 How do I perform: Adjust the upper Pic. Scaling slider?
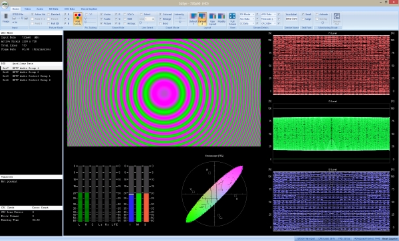[90, 19]
